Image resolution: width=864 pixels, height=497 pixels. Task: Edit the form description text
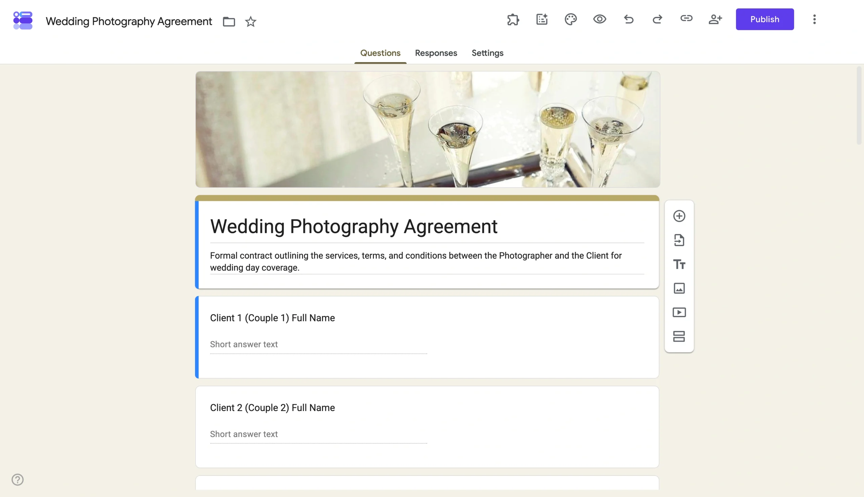(x=427, y=261)
